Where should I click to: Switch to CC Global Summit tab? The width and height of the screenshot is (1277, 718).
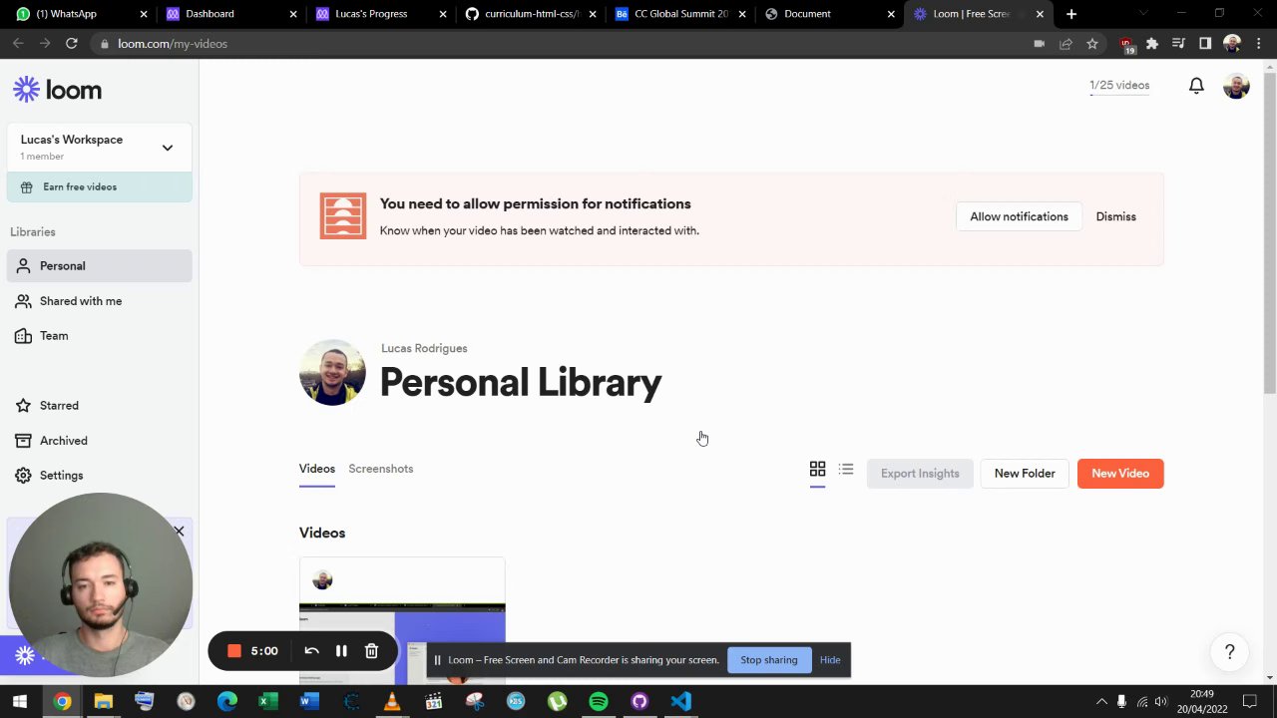680,14
